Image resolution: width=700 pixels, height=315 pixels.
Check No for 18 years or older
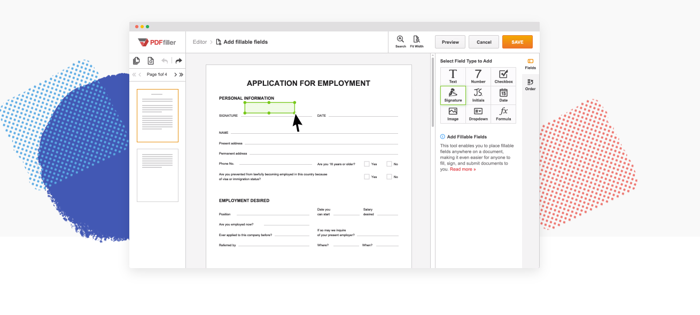[x=389, y=164]
